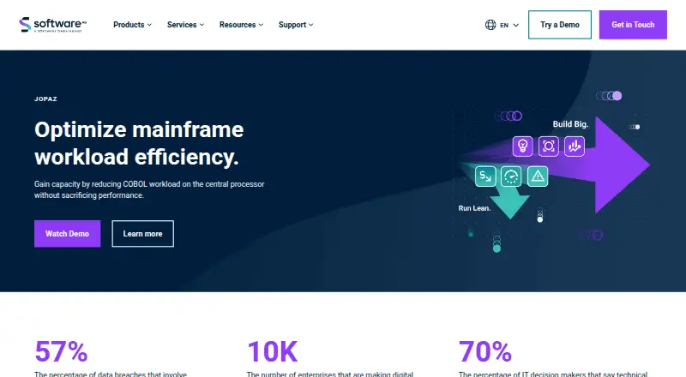Expand the Support chevron arrow
Image resolution: width=686 pixels, height=377 pixels.
(310, 25)
